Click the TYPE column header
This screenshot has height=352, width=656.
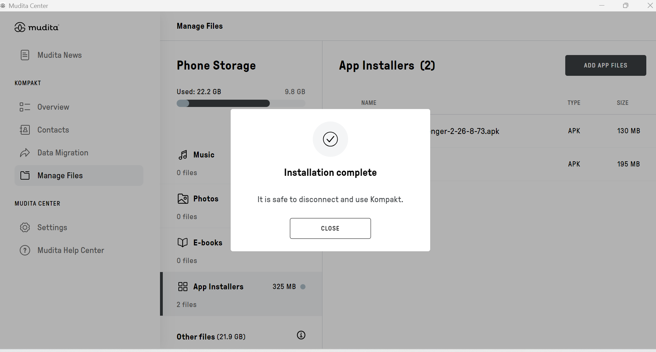[x=574, y=103]
